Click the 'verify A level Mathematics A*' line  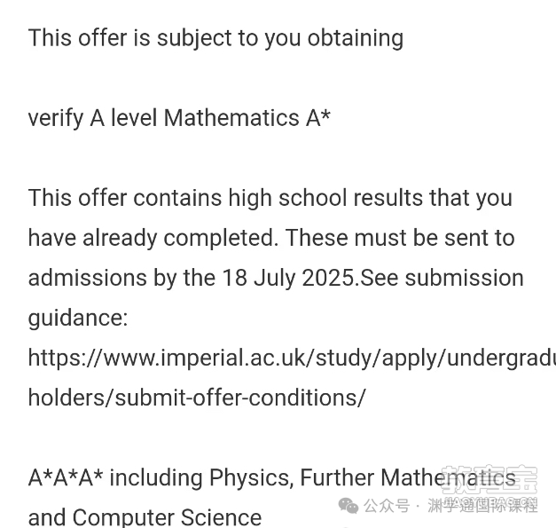179,118
